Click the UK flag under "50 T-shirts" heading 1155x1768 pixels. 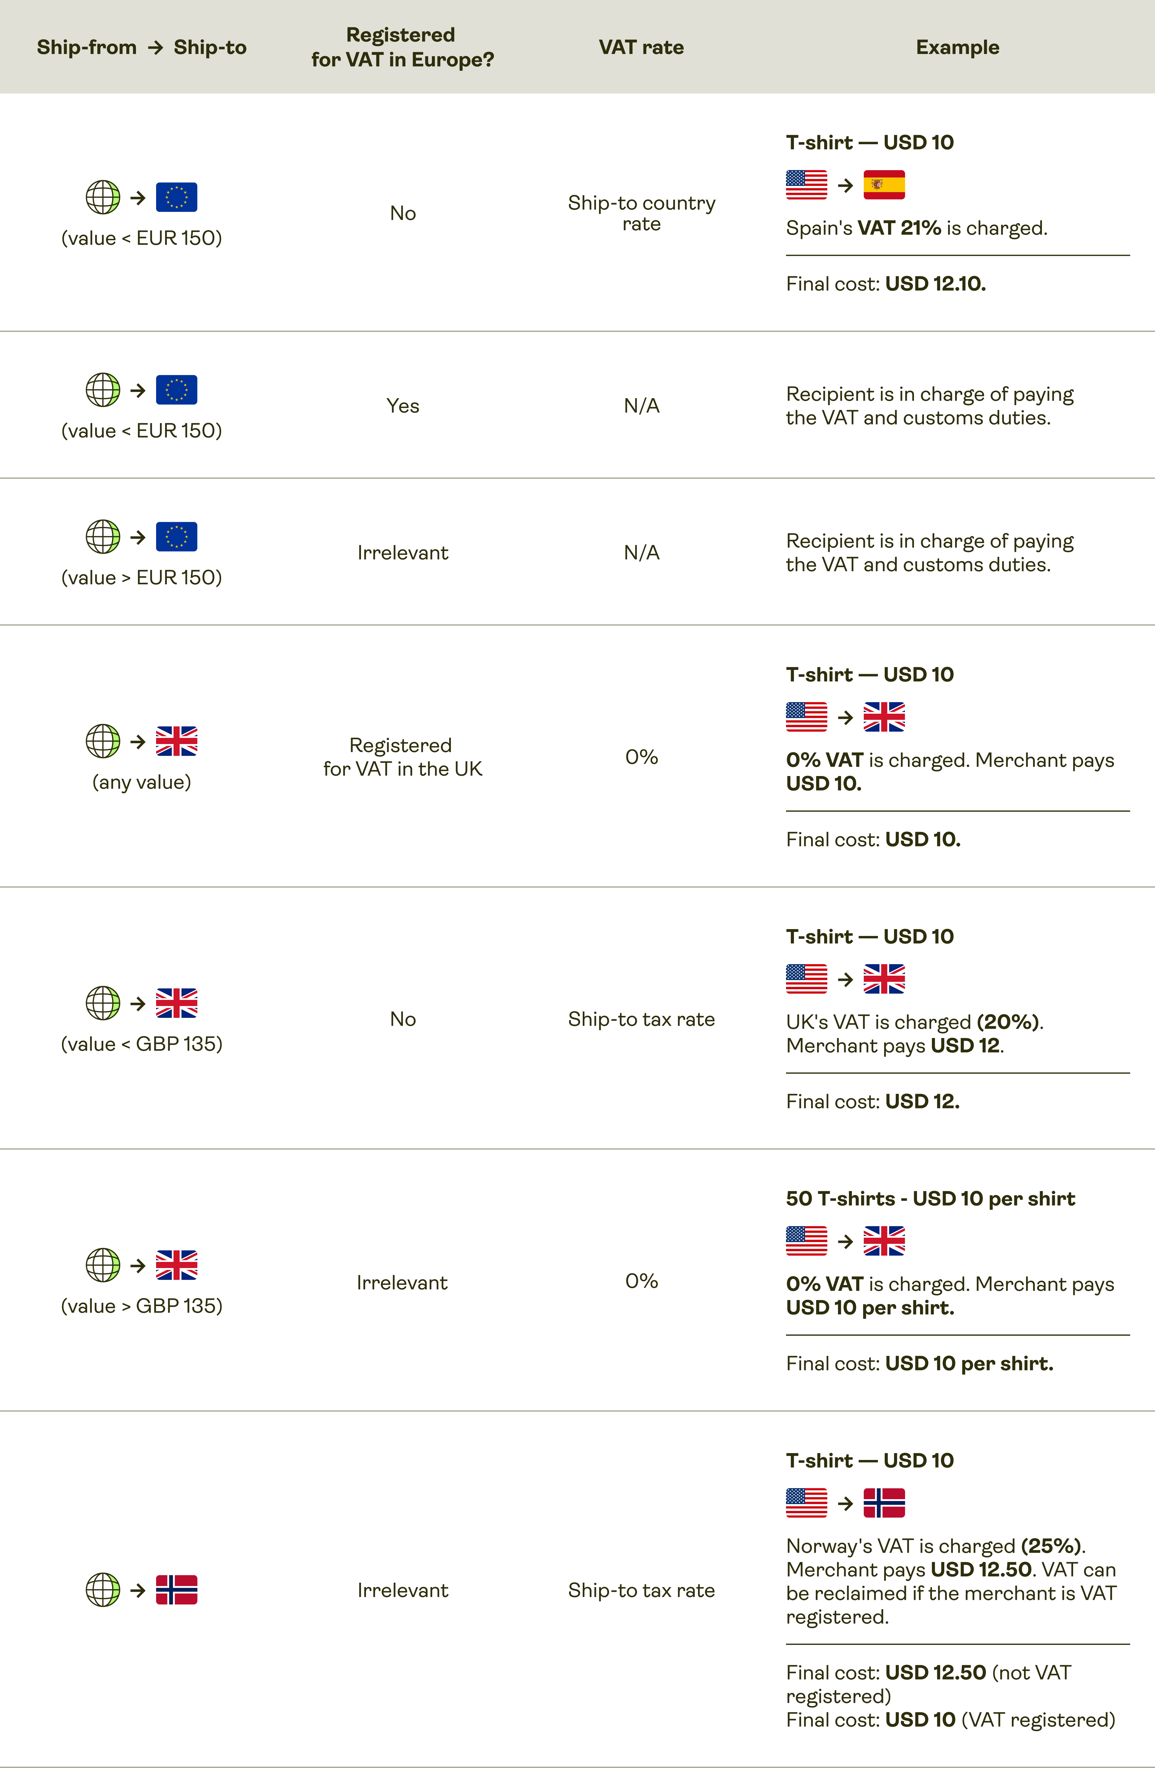point(884,1240)
